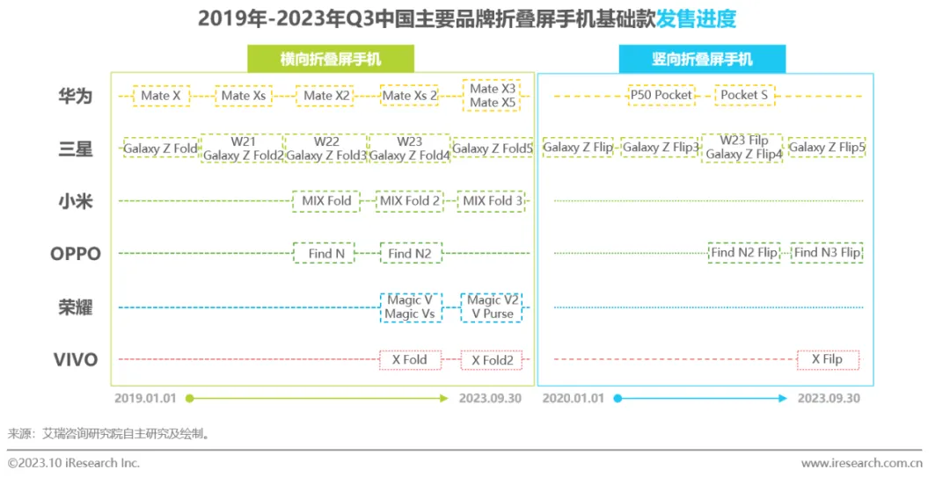
Task: Click the 2019.01.01 start date
Action: tap(145, 398)
